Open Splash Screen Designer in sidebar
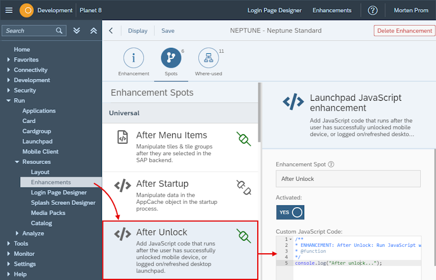 click(63, 203)
